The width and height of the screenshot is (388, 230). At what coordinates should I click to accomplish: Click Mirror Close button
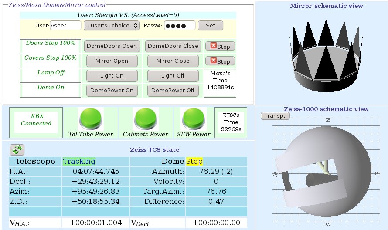173,61
